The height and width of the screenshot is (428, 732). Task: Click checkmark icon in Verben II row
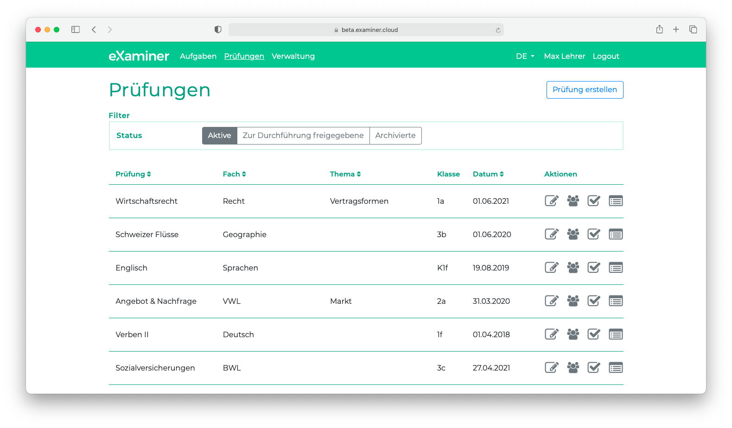pyautogui.click(x=594, y=334)
